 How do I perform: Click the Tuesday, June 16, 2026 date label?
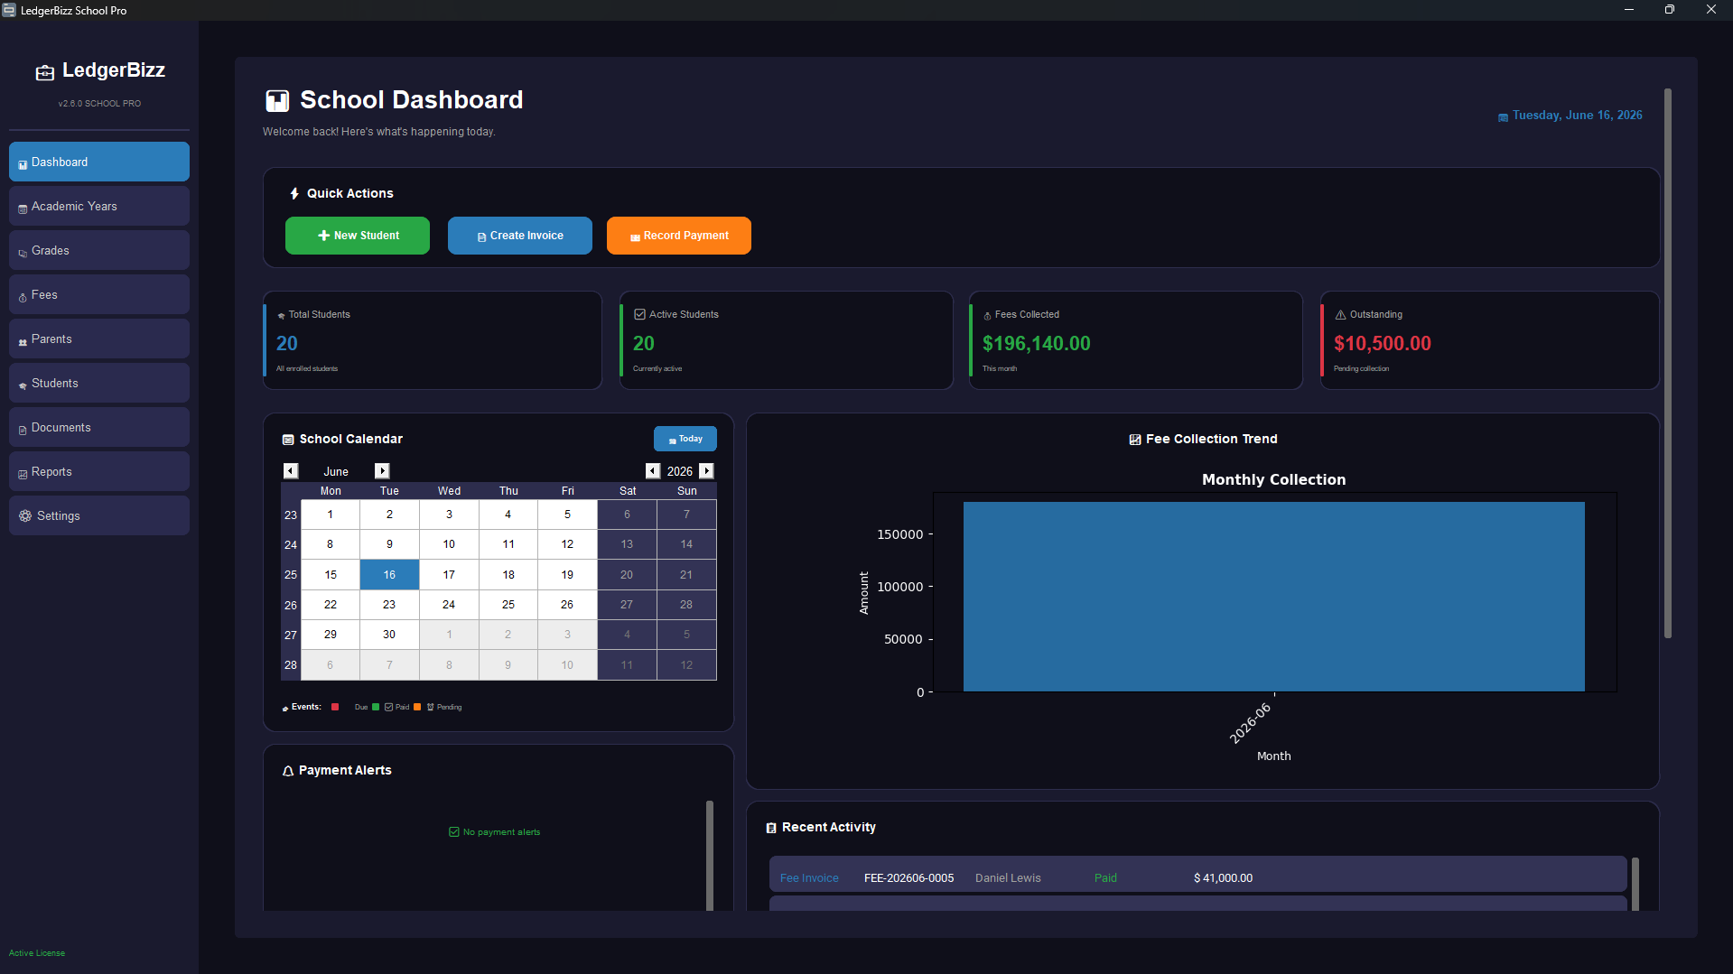[1577, 116]
